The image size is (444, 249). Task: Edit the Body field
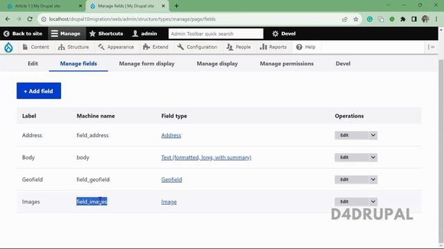[344, 158]
